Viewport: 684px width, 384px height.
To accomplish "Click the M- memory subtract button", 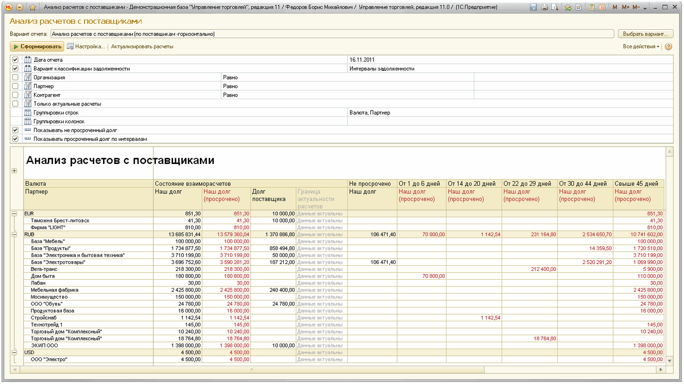I will click(x=636, y=7).
